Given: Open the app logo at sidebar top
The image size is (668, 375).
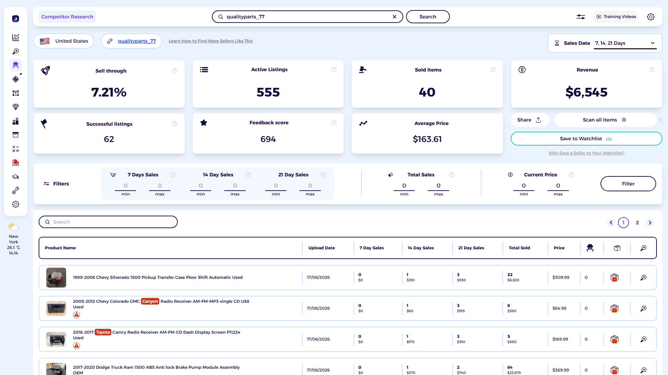Looking at the screenshot, I should [16, 19].
